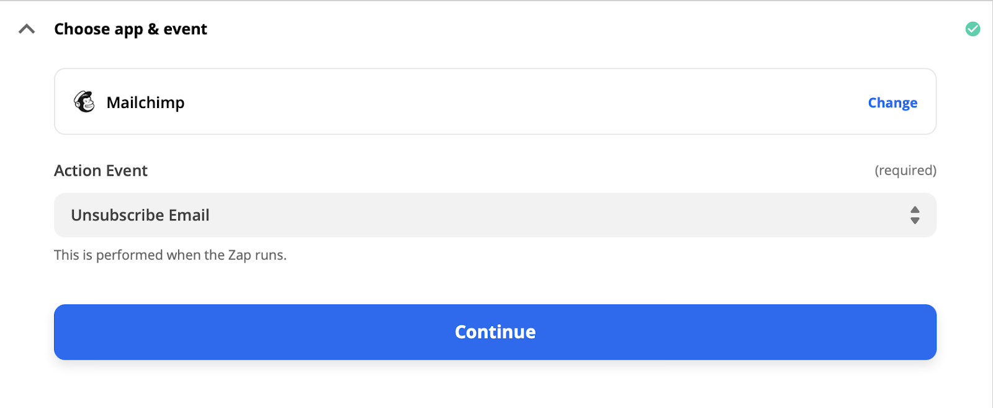Click the word "event" in the section title
This screenshot has height=408, width=993.
185,29
